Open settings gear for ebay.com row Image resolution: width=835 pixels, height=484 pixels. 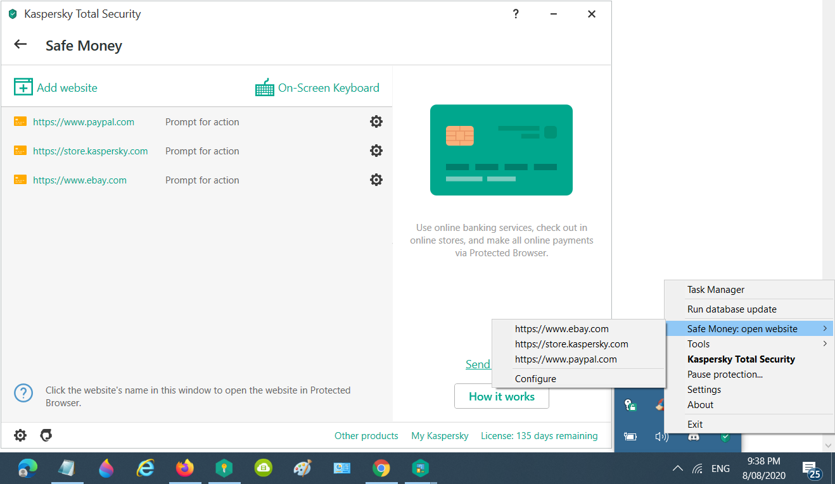coord(376,180)
